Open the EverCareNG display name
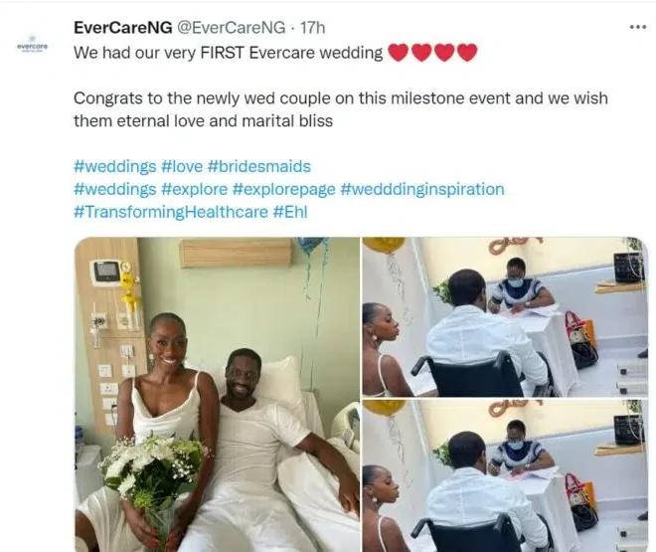Screen dimensions: 656x552 tap(122, 27)
